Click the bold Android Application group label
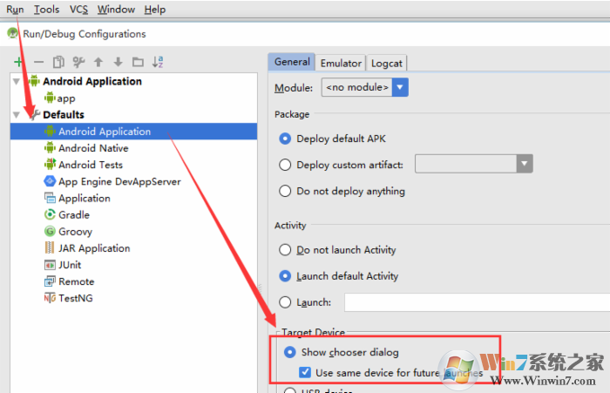 (x=92, y=81)
